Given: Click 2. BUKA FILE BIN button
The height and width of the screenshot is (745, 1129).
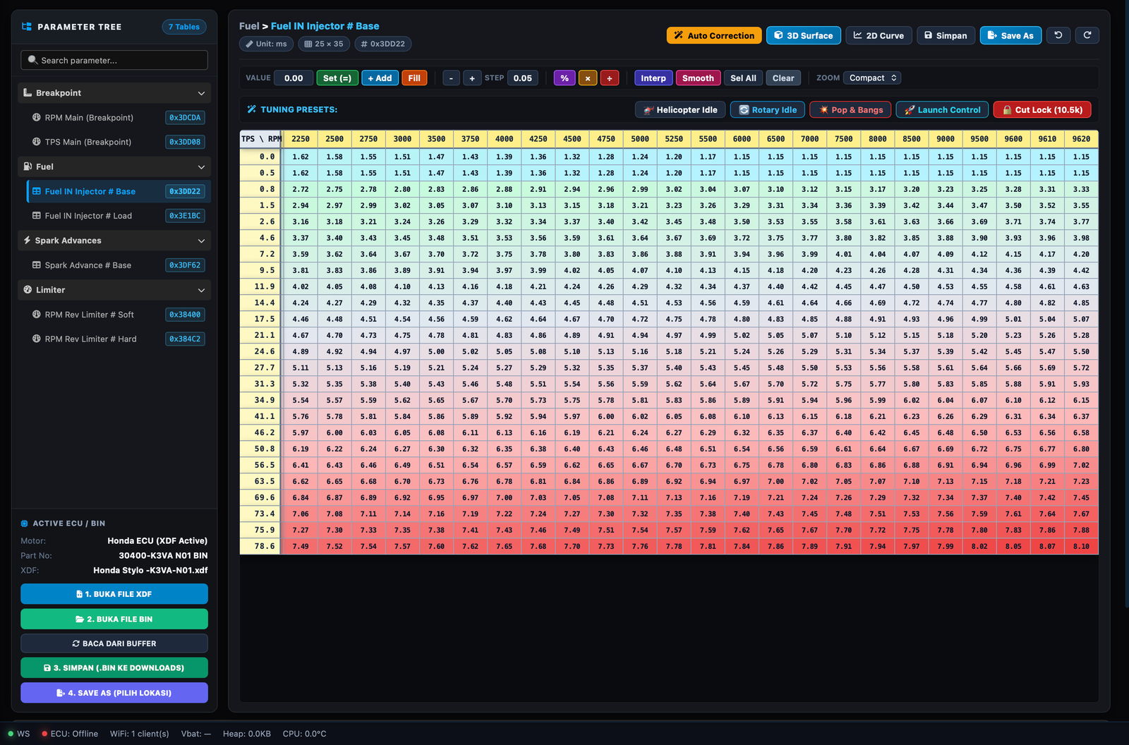Looking at the screenshot, I should pos(114,619).
